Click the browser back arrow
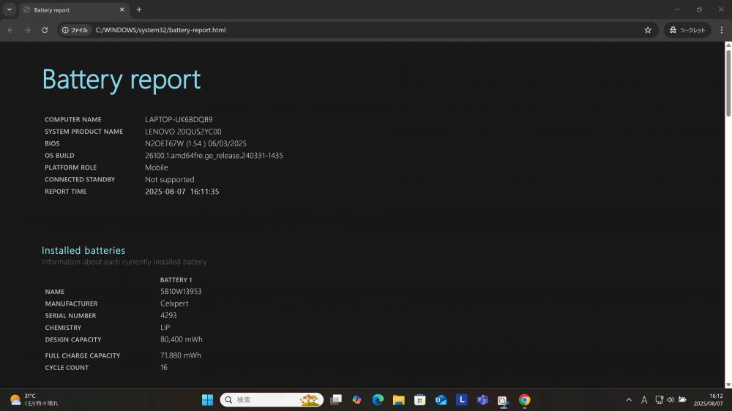732x411 pixels. pyautogui.click(x=10, y=30)
